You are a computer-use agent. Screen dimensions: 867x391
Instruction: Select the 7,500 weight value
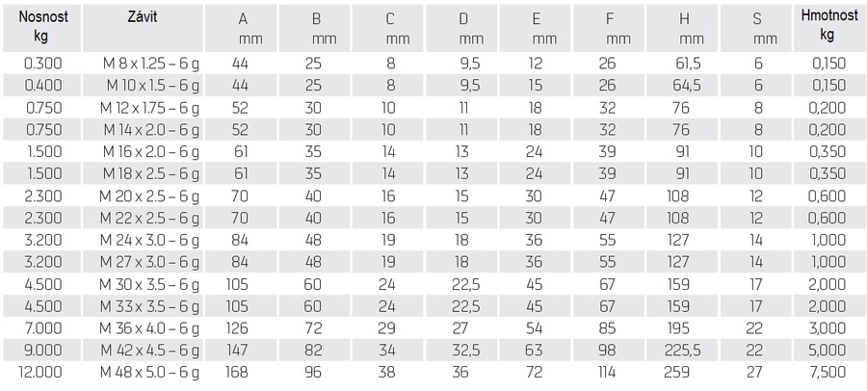point(828,373)
